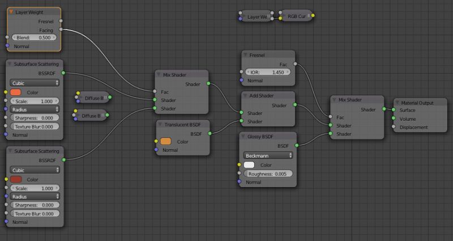Click BSSRDF output socket of red Subsurface Scattering

coord(64,160)
